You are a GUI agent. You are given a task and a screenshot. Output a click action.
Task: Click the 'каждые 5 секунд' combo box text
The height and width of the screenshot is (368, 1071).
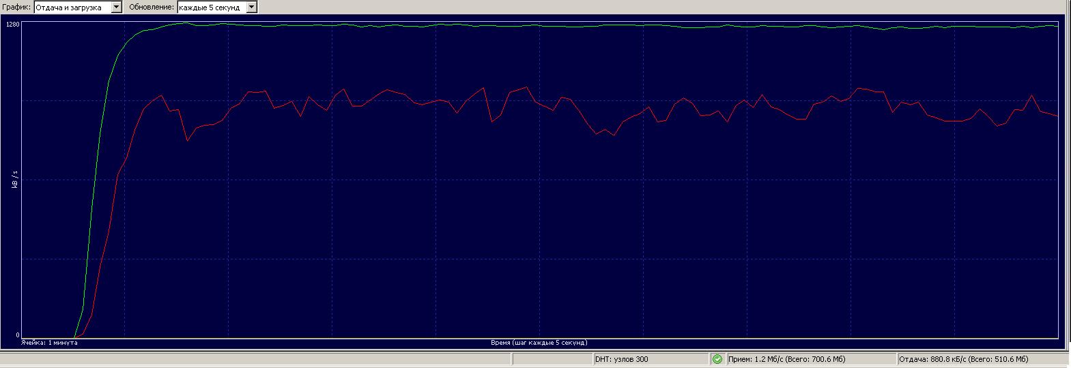(x=210, y=7)
